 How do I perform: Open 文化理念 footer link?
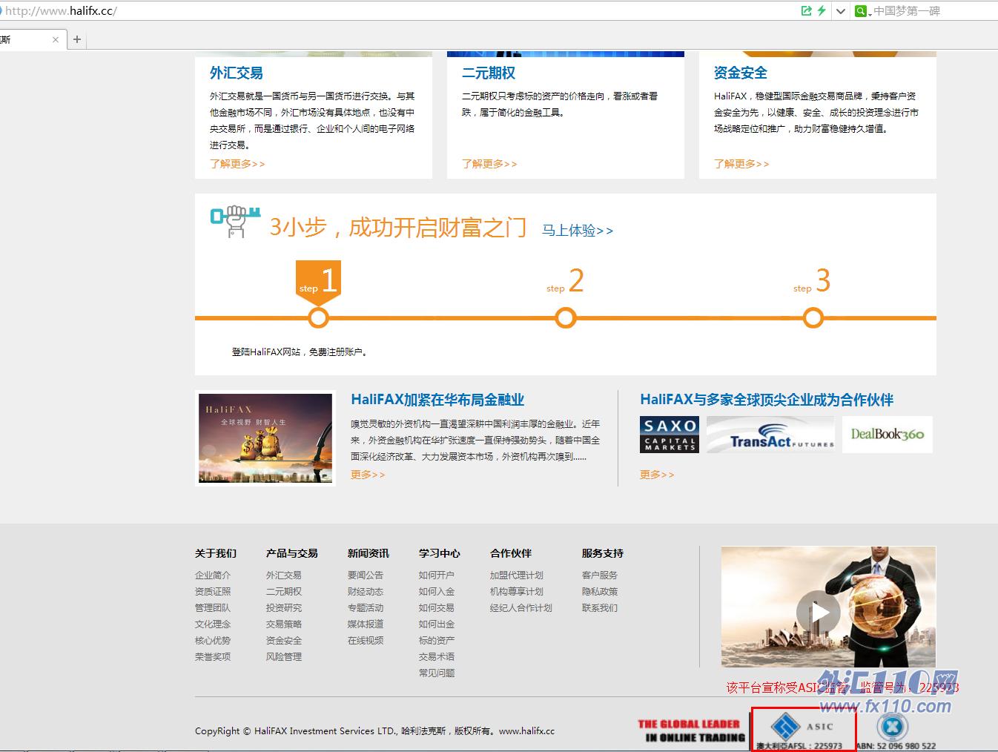point(213,624)
